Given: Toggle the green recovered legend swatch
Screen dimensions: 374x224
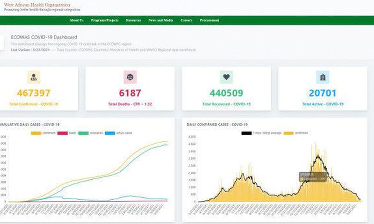Looking at the screenshot, I should (x=84, y=133).
